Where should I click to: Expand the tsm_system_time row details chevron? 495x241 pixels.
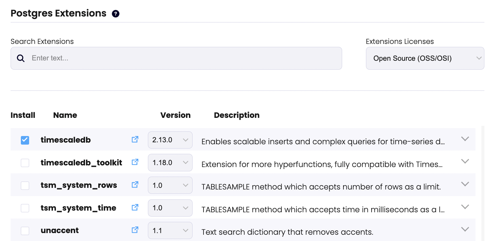coord(465,207)
